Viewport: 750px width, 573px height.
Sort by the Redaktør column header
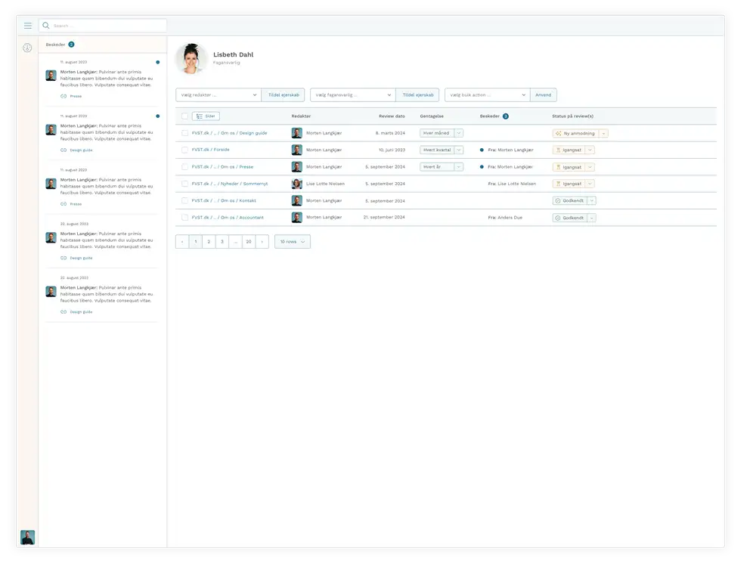[302, 116]
